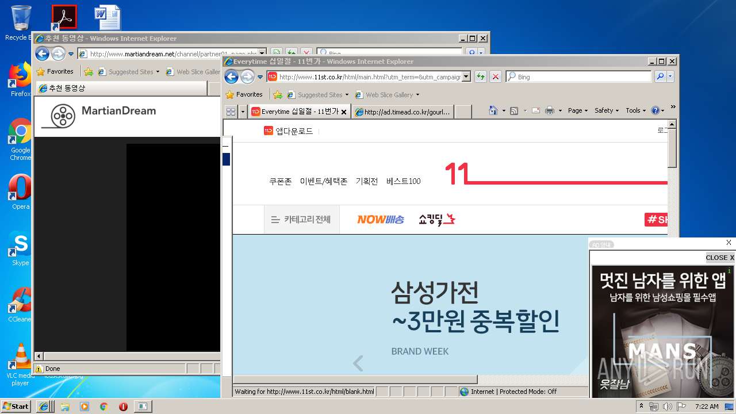The width and height of the screenshot is (736, 414).
Task: Expand the tab list dropdown arrow
Action: click(243, 112)
